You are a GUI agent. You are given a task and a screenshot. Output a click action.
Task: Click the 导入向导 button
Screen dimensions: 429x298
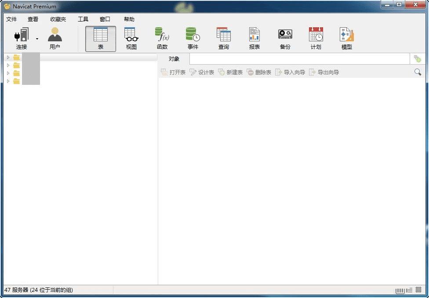[290, 72]
